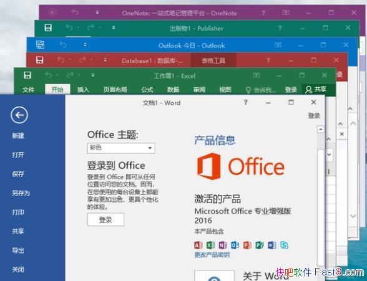This screenshot has width=367, height=281.
Task: Click the Publisher product icon under 本产品包含
Action: pyautogui.click(x=260, y=245)
